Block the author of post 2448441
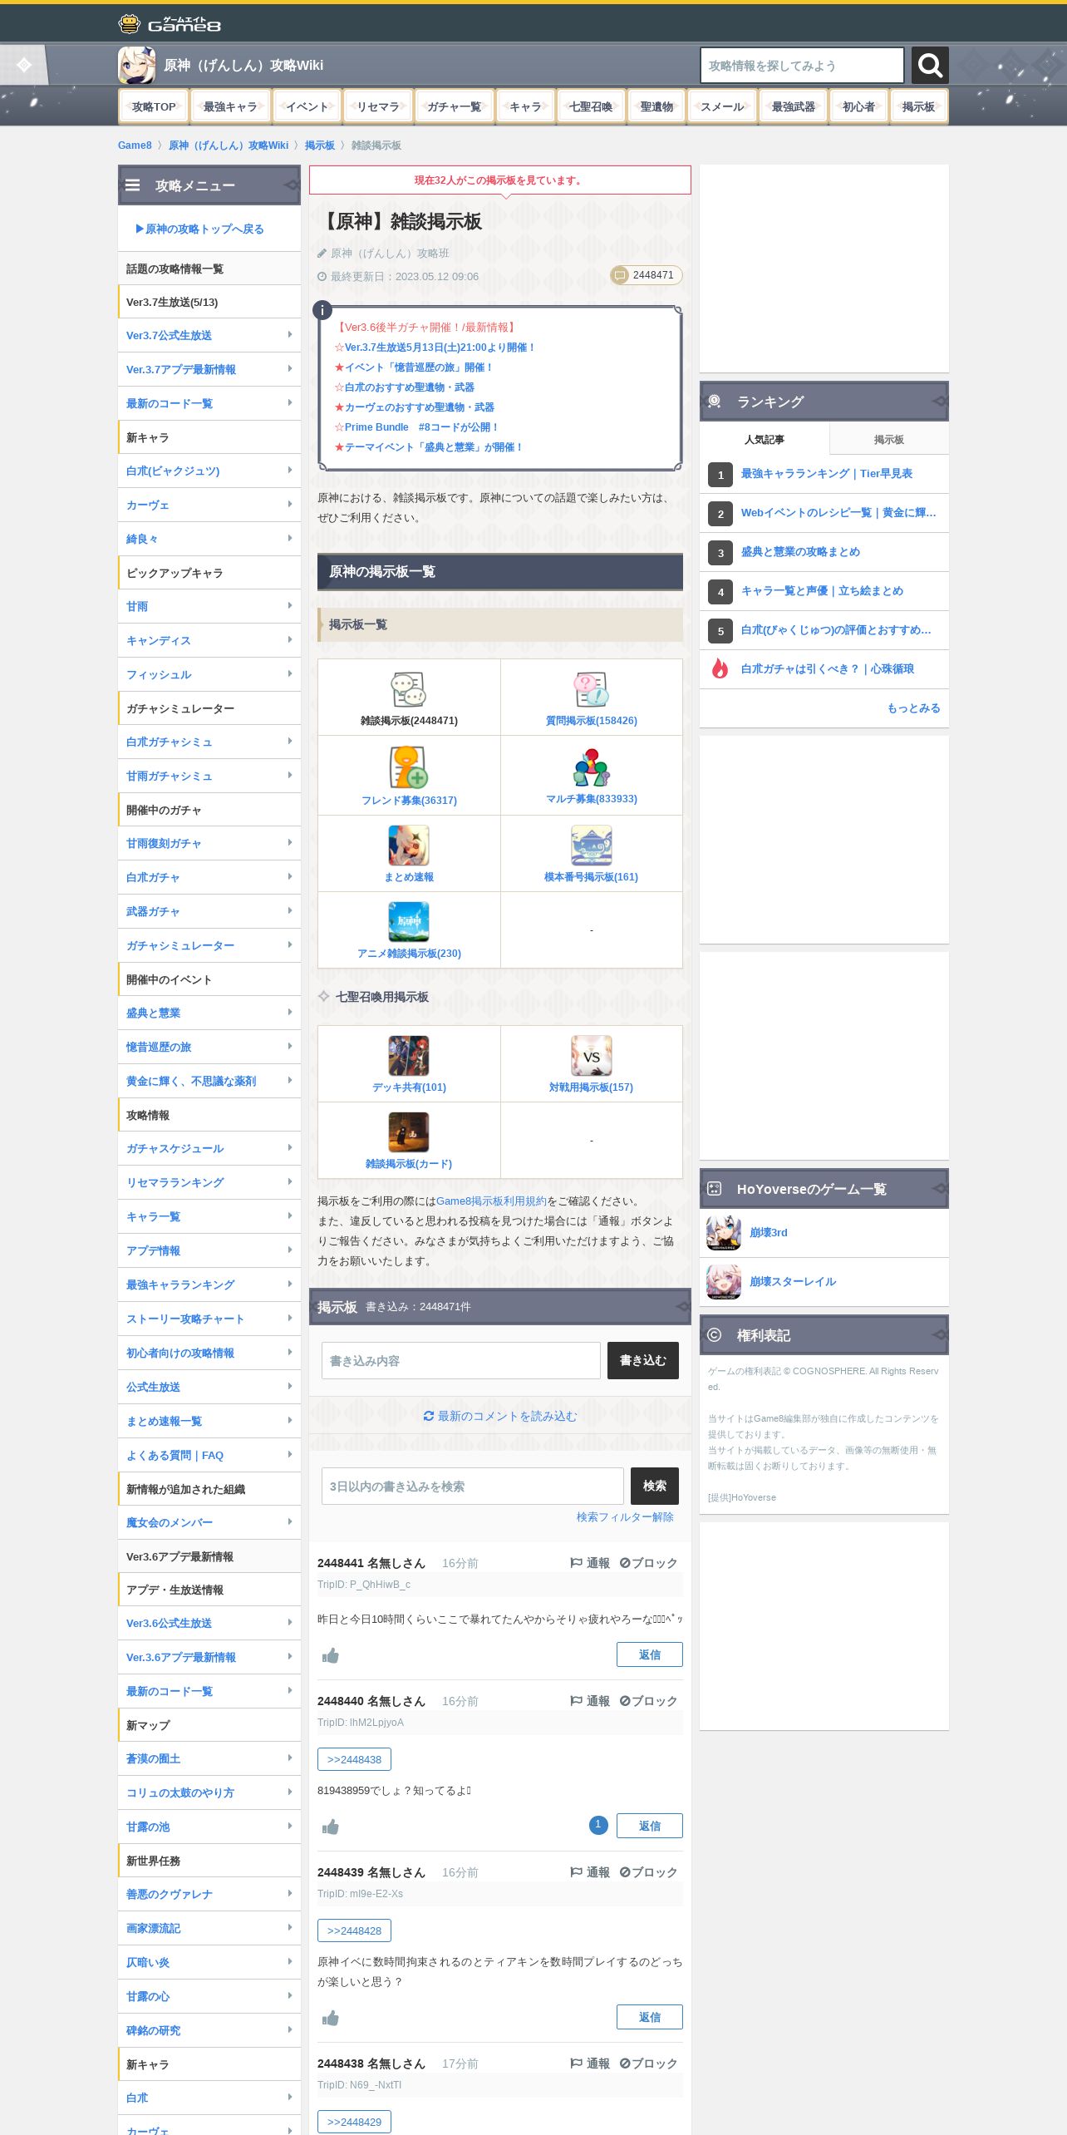This screenshot has height=2135, width=1067. pyautogui.click(x=648, y=1563)
